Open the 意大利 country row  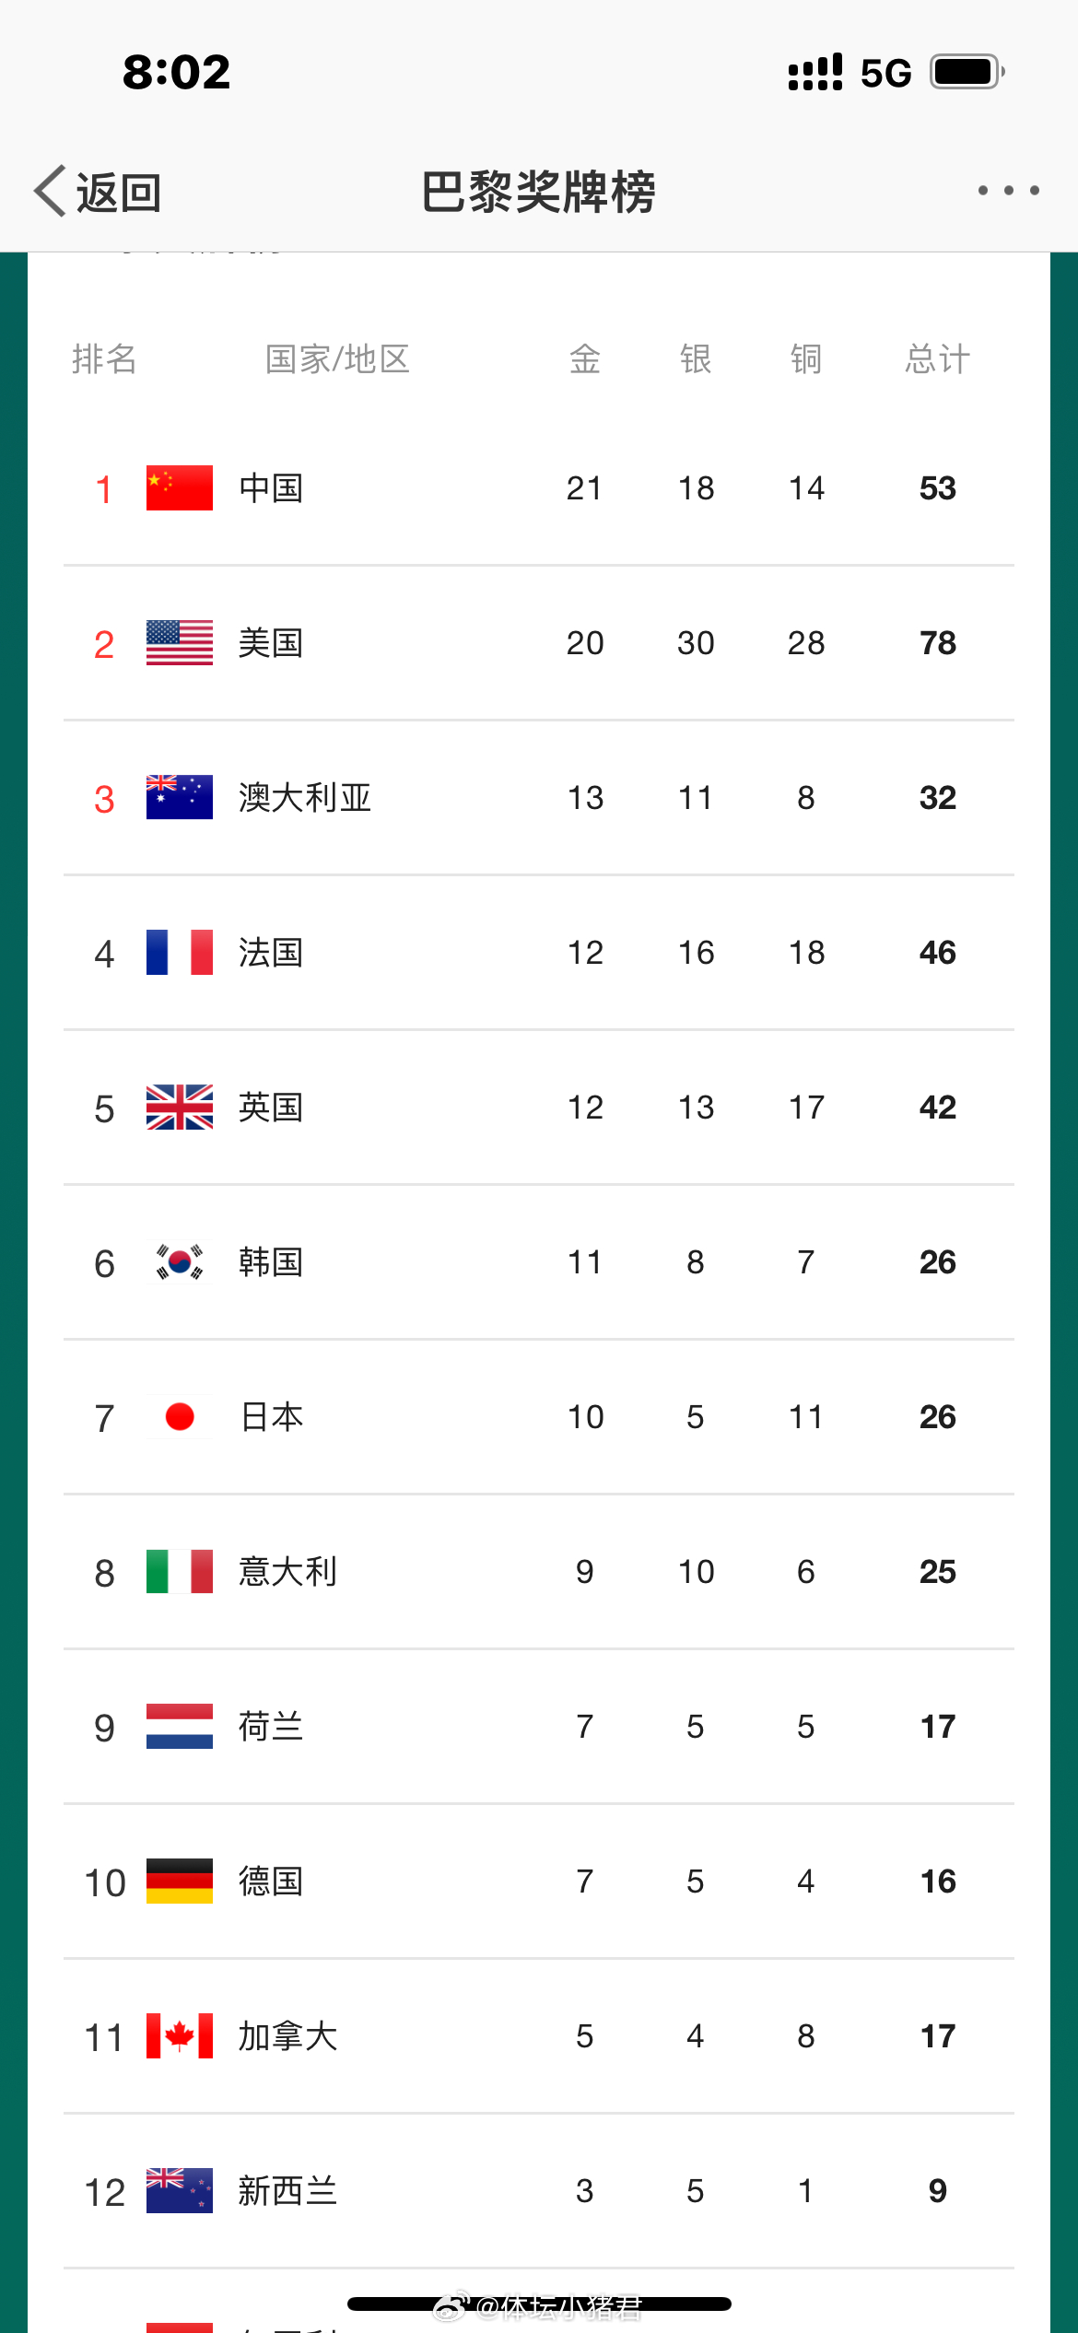point(539,1572)
